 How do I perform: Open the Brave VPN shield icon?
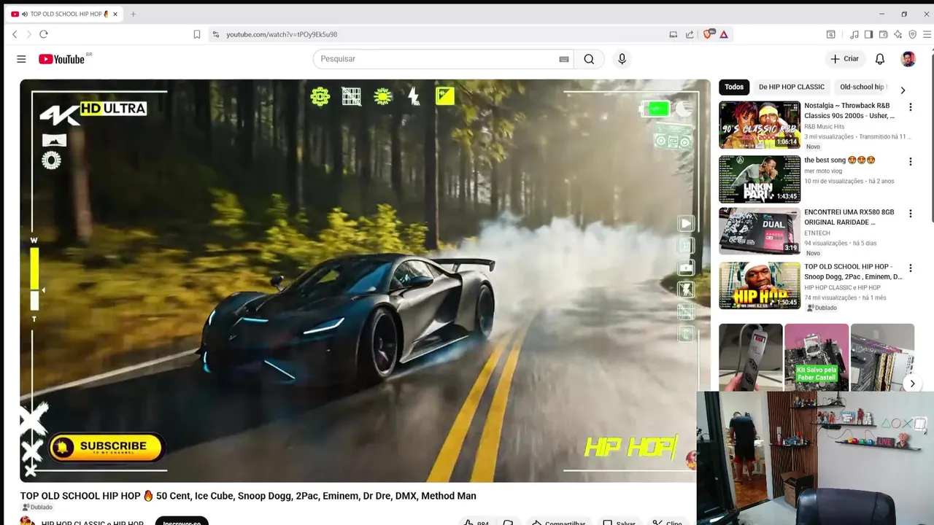(912, 34)
